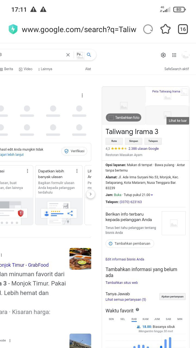Expand the Tutup pukul 21.00 hours
Screen dimensions: 196x348
(x=152, y=195)
